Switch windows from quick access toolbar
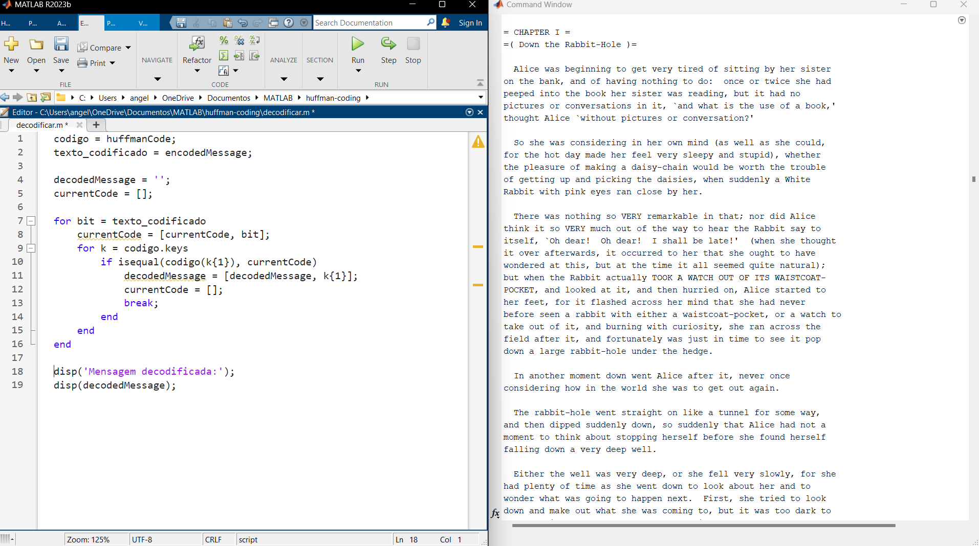The width and height of the screenshot is (979, 546). point(273,22)
